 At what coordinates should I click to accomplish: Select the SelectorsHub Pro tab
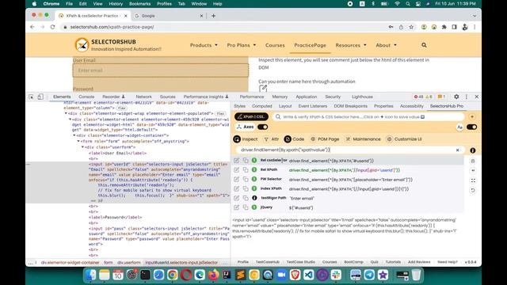[x=447, y=106]
